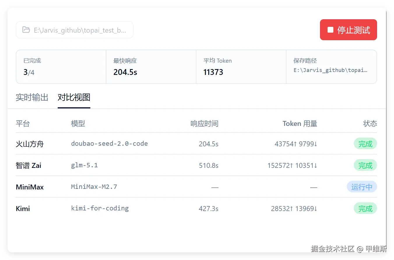Screen dimensions: 394x260
Task: Select the 对比视图 tab
Action: point(74,97)
